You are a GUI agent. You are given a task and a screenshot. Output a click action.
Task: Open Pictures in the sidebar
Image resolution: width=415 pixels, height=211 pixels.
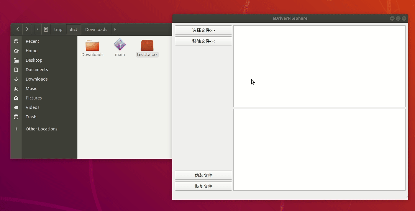pos(44,98)
